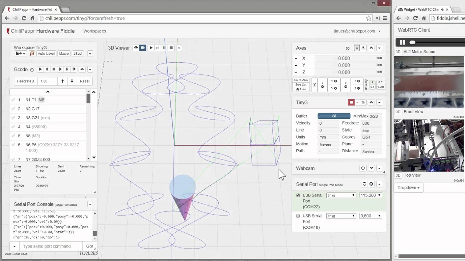Open the Gcode widget options dropdown
Image resolution: width=465 pixels, height=261 pixels.
tap(90, 69)
